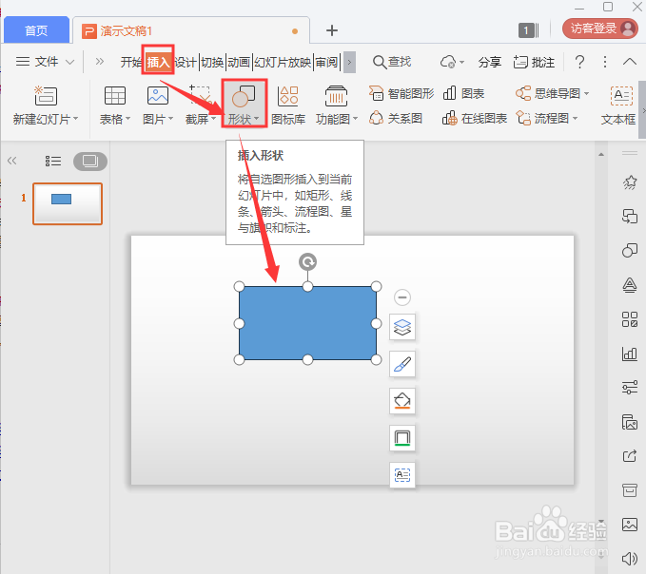
Task: Open the sidebar settings sliders icon
Action: click(630, 387)
